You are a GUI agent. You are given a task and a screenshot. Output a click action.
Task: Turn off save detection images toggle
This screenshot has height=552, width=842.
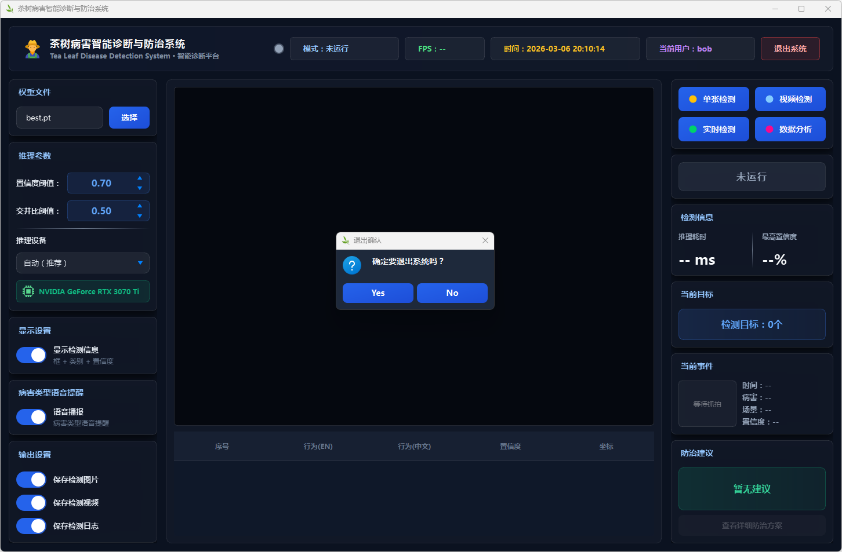[x=31, y=480]
